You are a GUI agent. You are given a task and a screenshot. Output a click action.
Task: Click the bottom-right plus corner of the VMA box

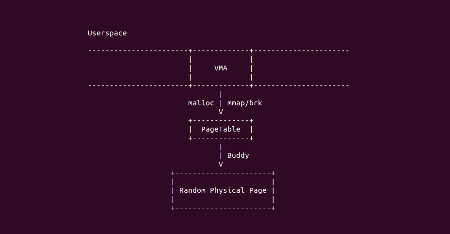pyautogui.click(x=251, y=85)
